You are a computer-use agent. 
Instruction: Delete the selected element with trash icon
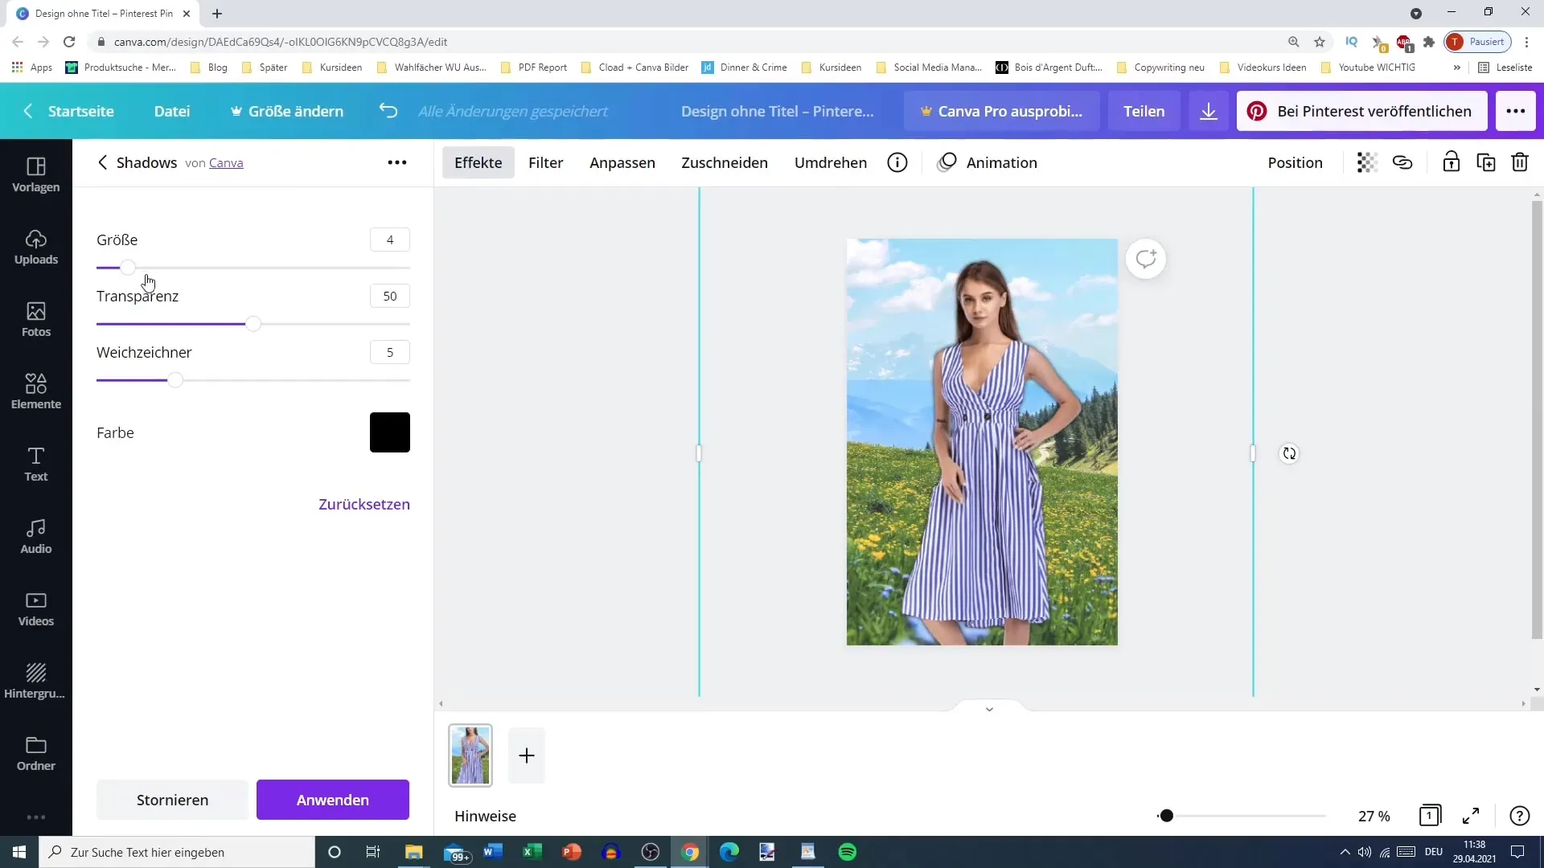point(1520,162)
